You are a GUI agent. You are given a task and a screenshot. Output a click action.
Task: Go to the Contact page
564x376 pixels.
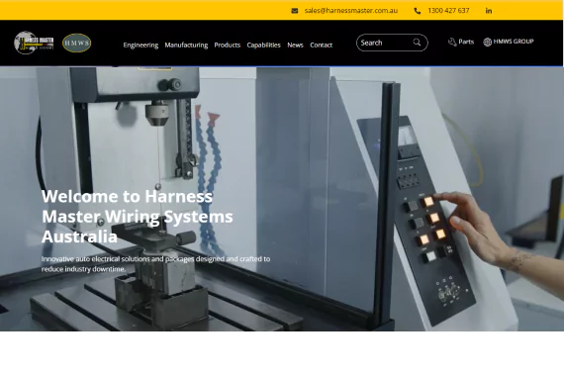tap(322, 45)
